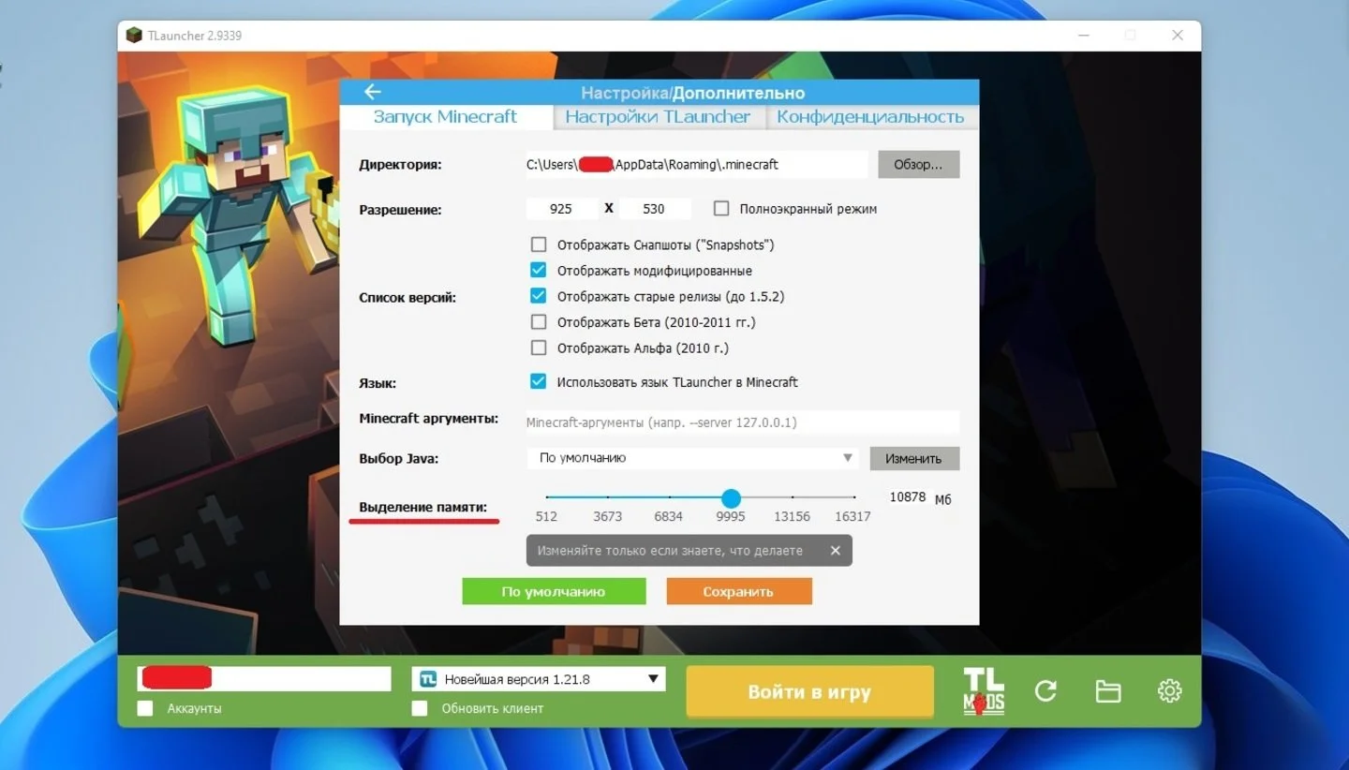Click the Выделение памяти label

[422, 507]
